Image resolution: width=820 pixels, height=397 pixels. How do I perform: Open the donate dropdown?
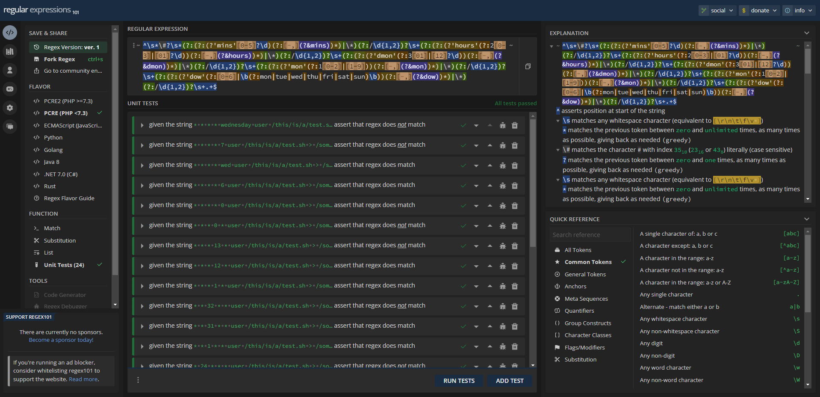coord(760,10)
